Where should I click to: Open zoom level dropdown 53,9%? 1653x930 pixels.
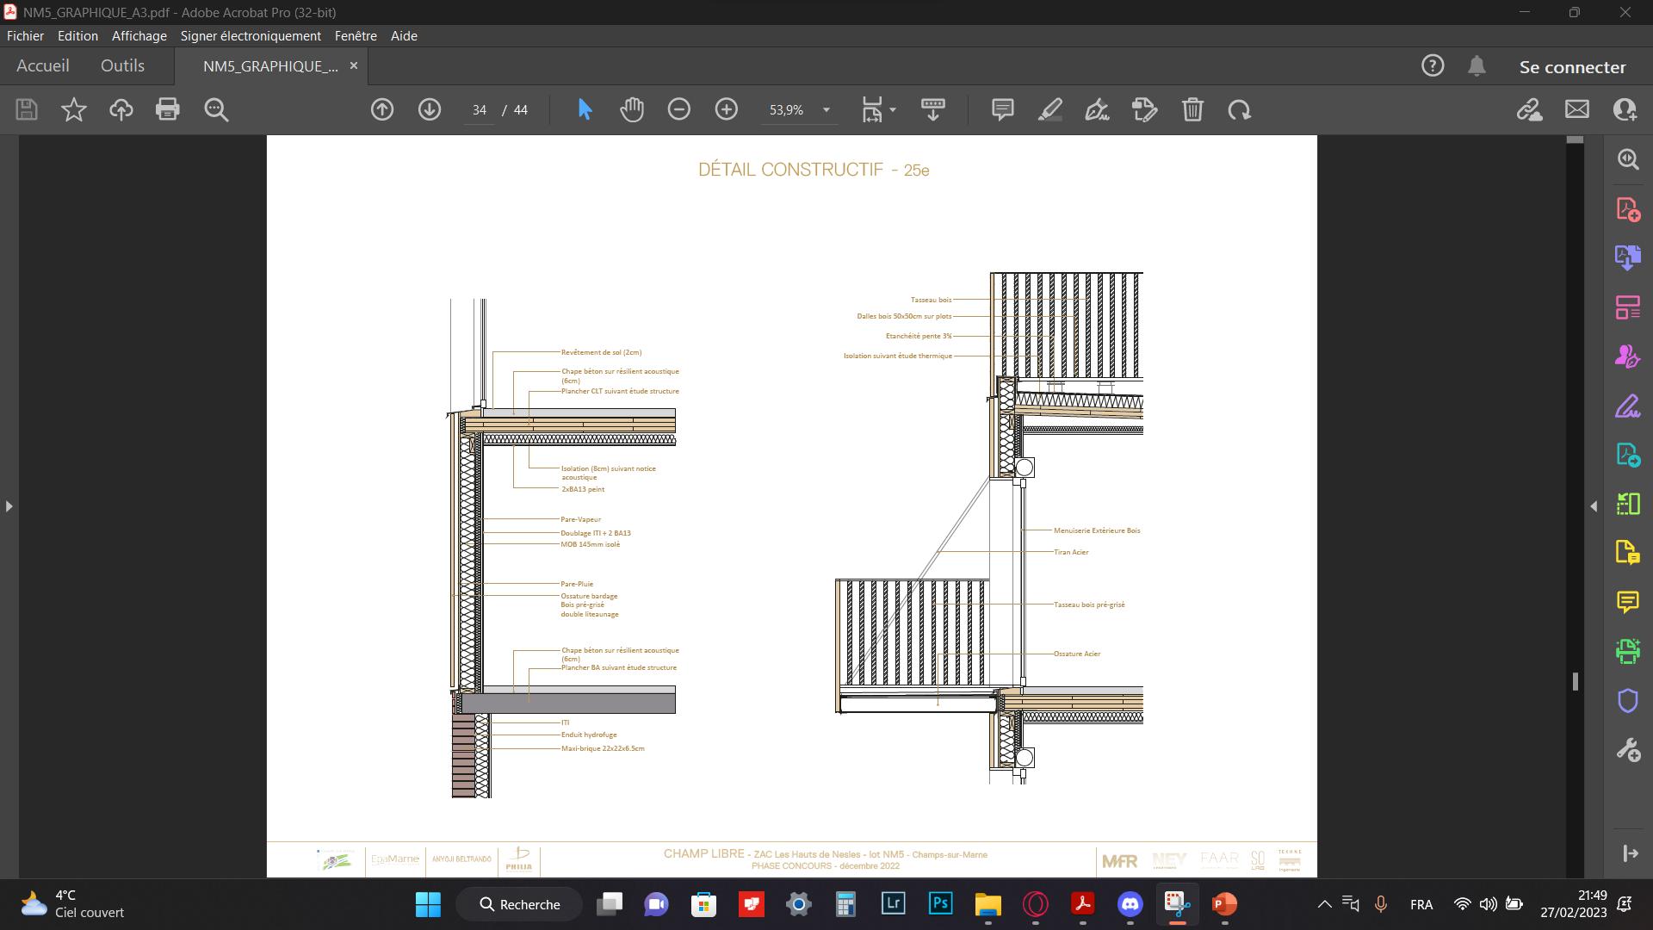tap(799, 110)
